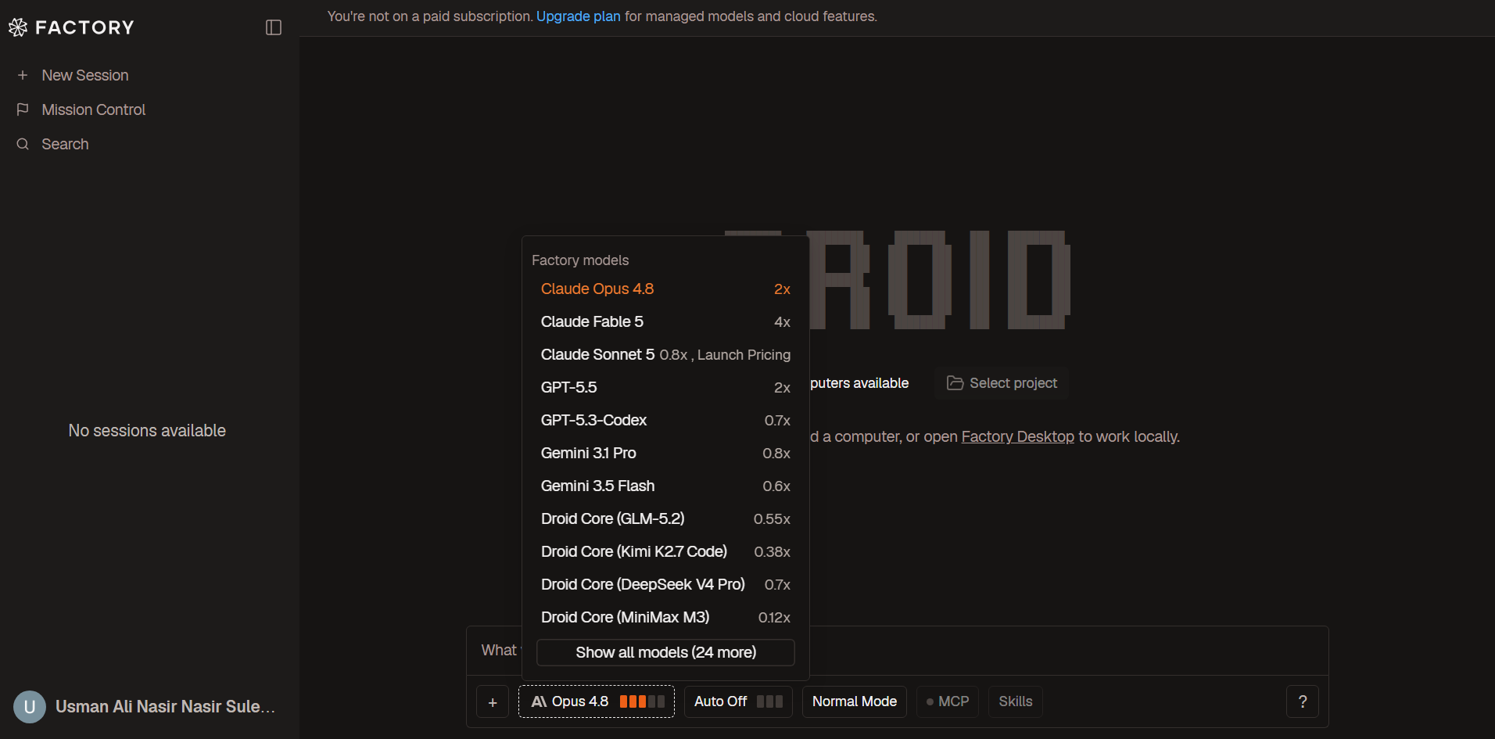Click the 0.38x multiplier for Kimi K2.7 Code
Viewport: 1495px width, 739px height.
point(772,552)
